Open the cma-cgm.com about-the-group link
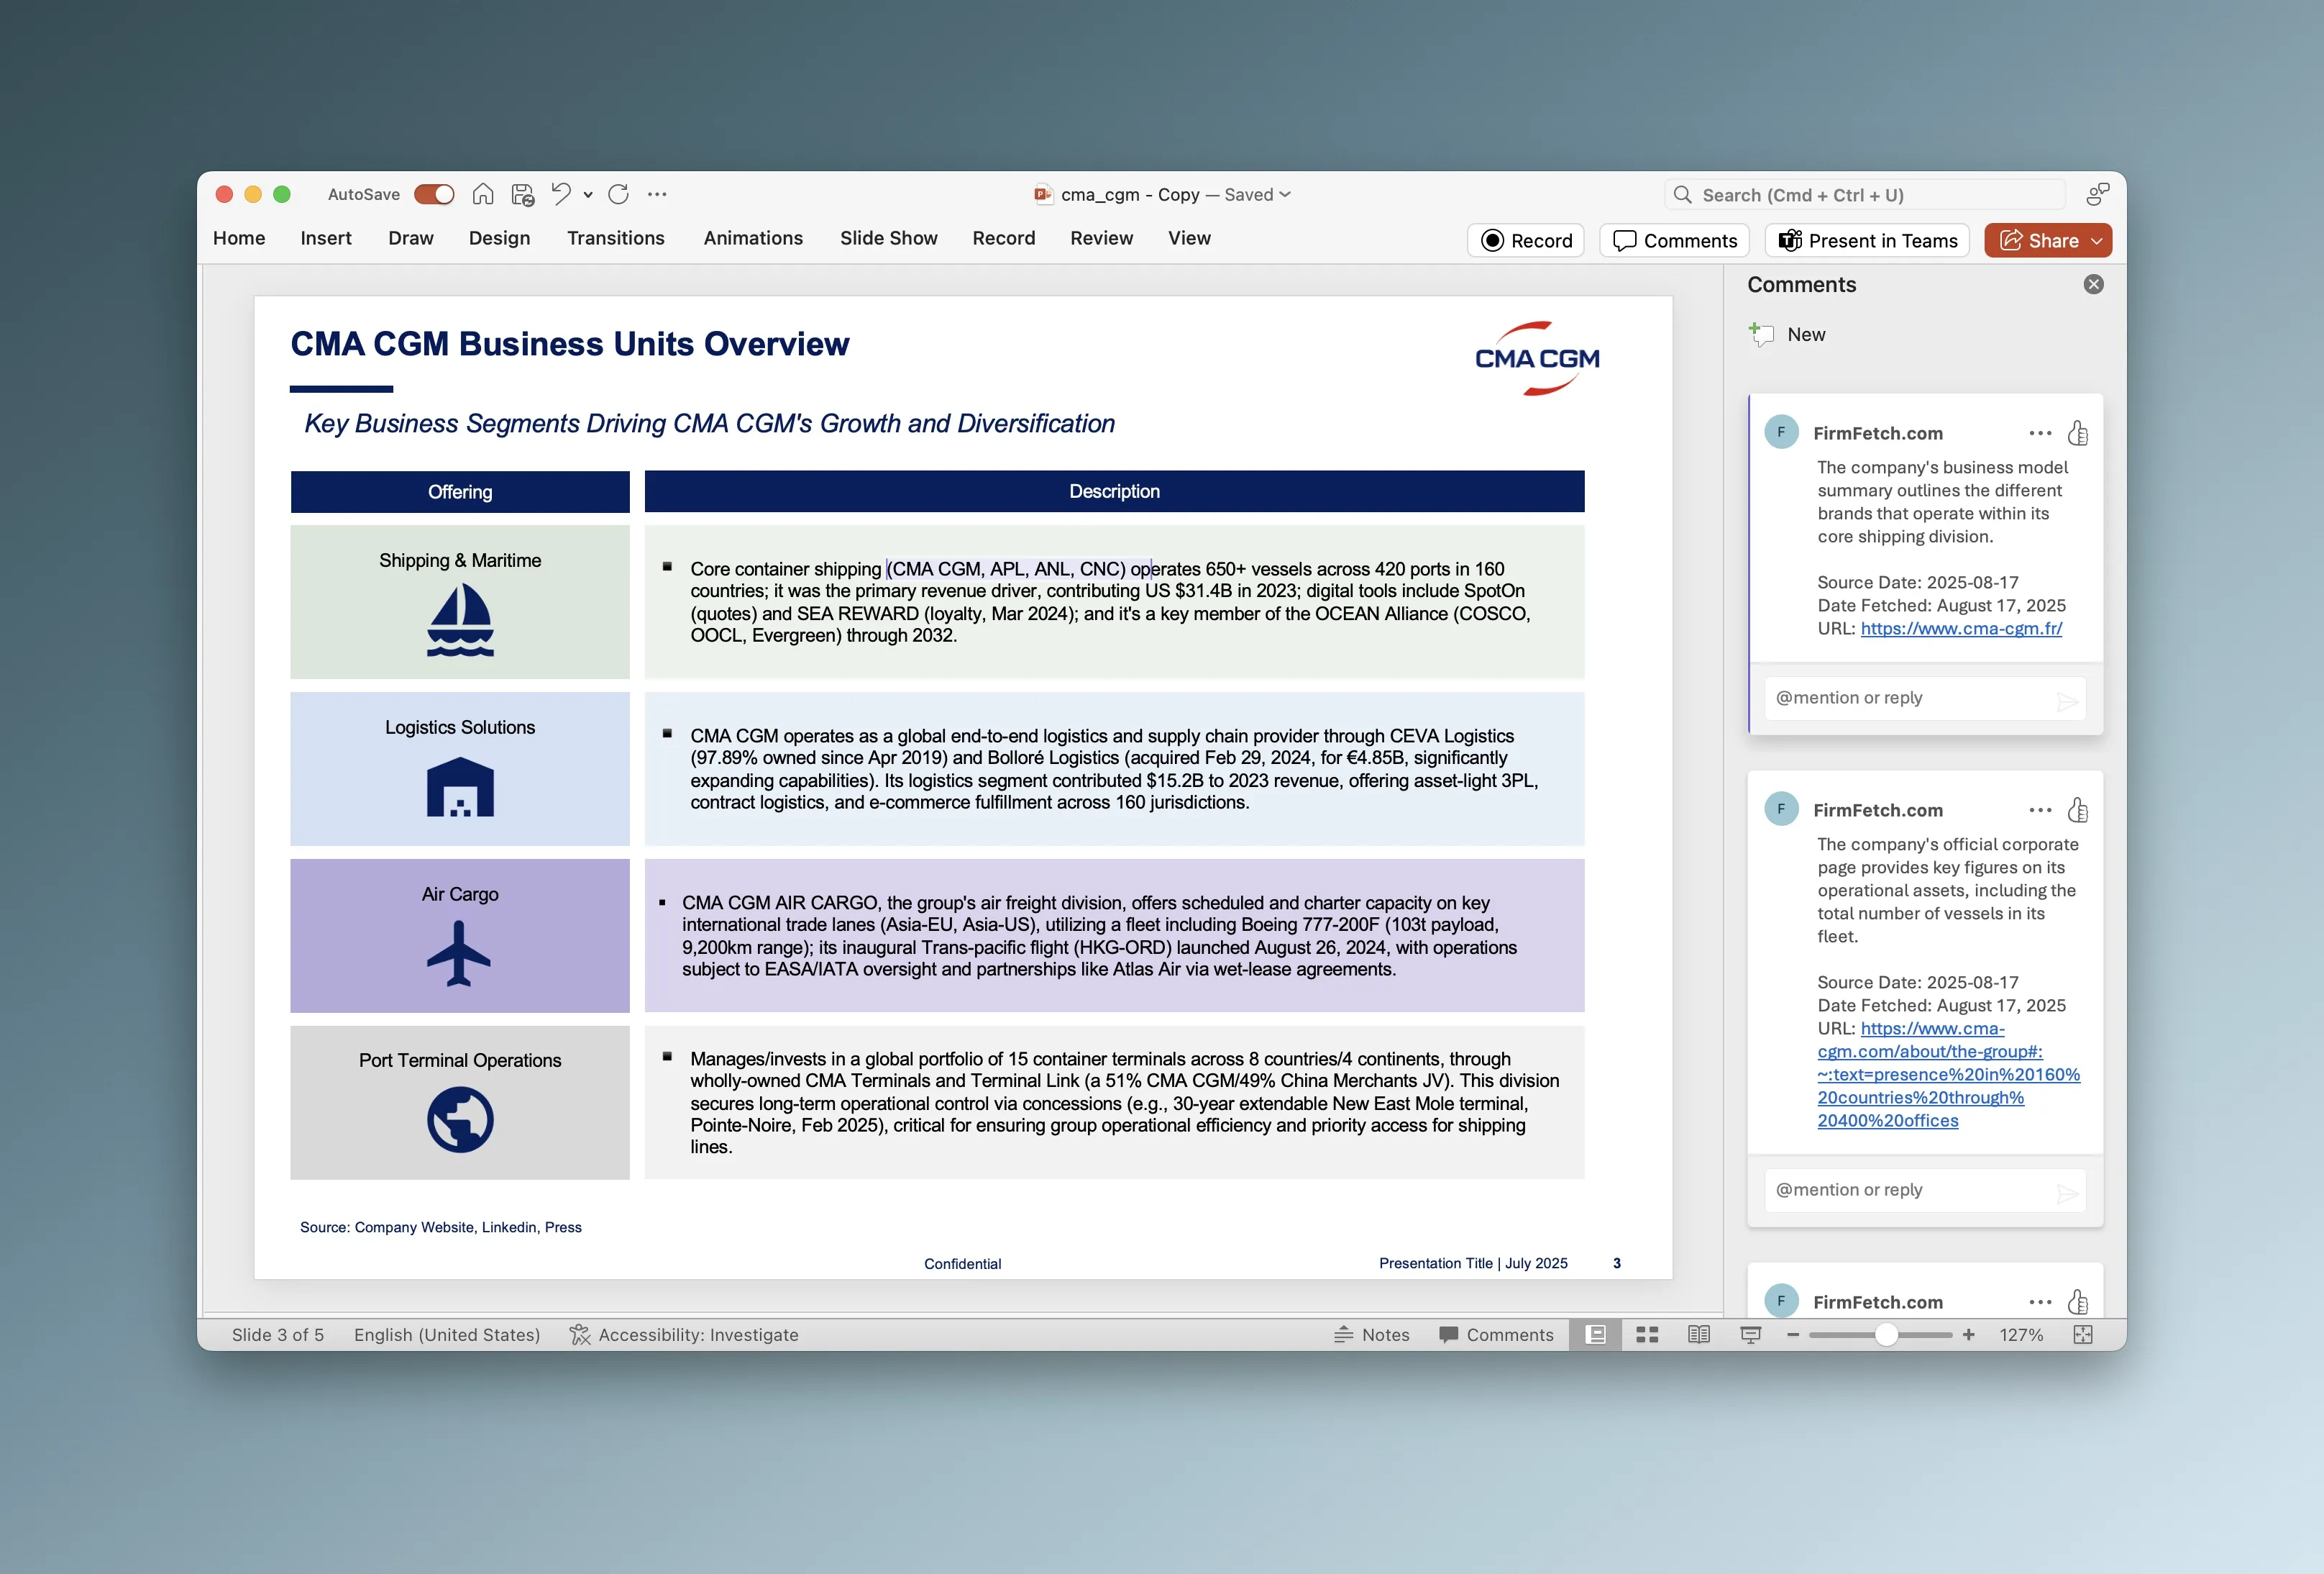This screenshot has width=2324, height=1574. click(1948, 1075)
